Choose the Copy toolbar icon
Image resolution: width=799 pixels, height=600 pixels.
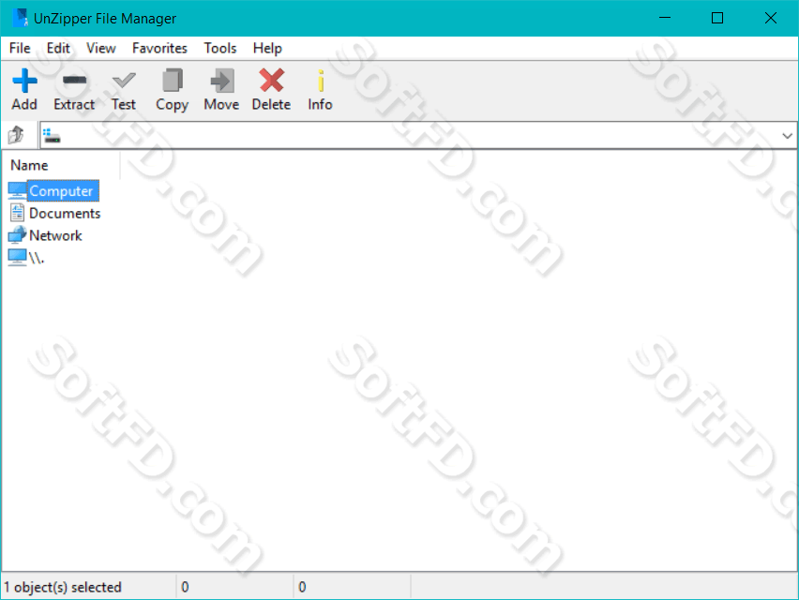point(173,81)
